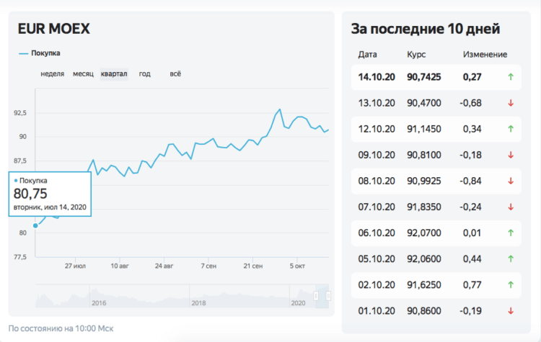Click the rate value 91,8350
541x342 pixels.
coord(423,207)
